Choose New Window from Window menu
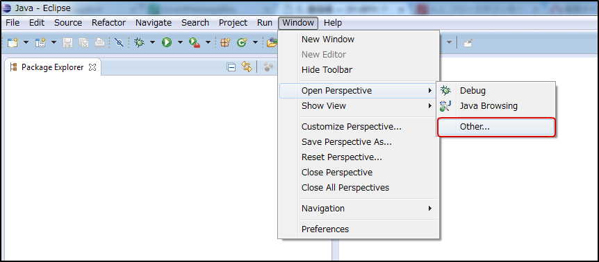The width and height of the screenshot is (599, 262). [359, 40]
